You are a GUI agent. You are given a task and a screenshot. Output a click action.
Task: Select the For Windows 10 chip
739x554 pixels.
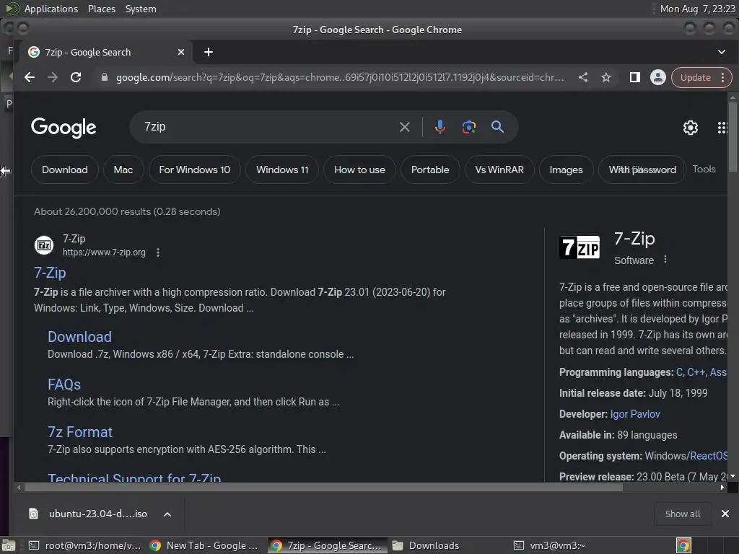coord(195,170)
